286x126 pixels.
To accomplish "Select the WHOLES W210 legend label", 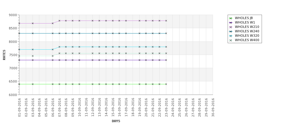I will pos(247,27).
